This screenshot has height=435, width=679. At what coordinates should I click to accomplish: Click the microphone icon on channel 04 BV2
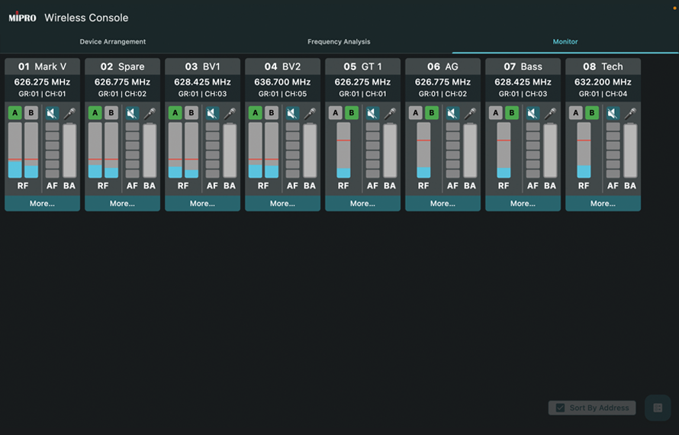point(310,113)
